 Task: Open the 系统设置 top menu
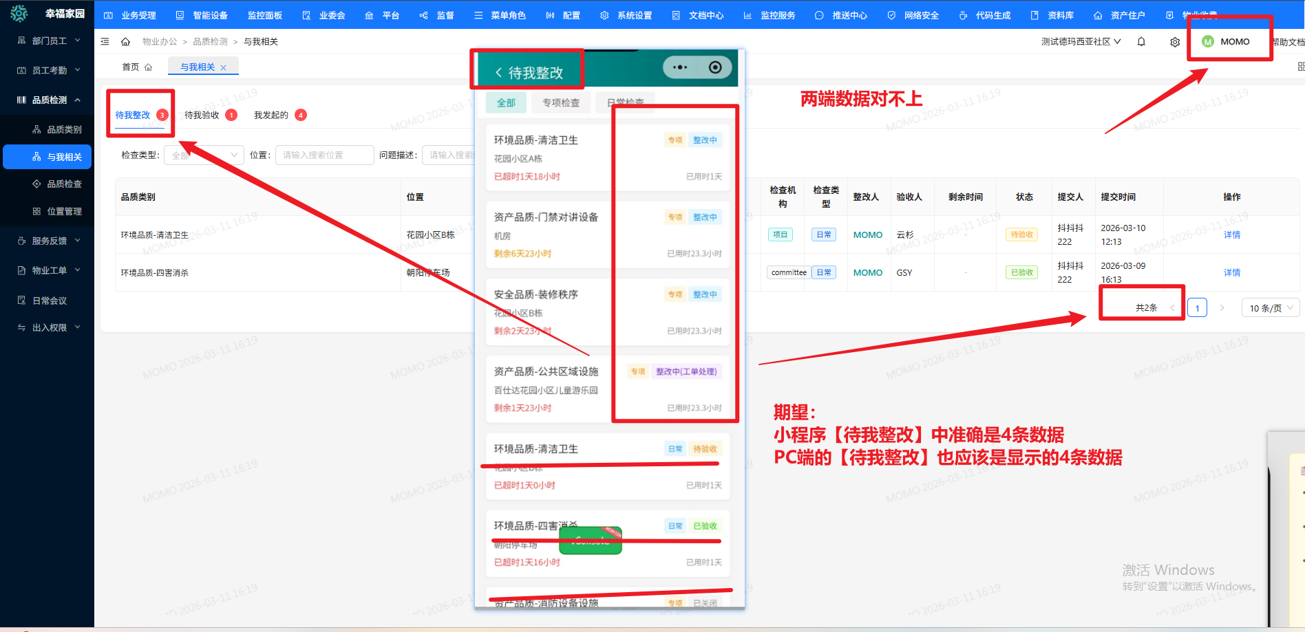click(x=626, y=15)
